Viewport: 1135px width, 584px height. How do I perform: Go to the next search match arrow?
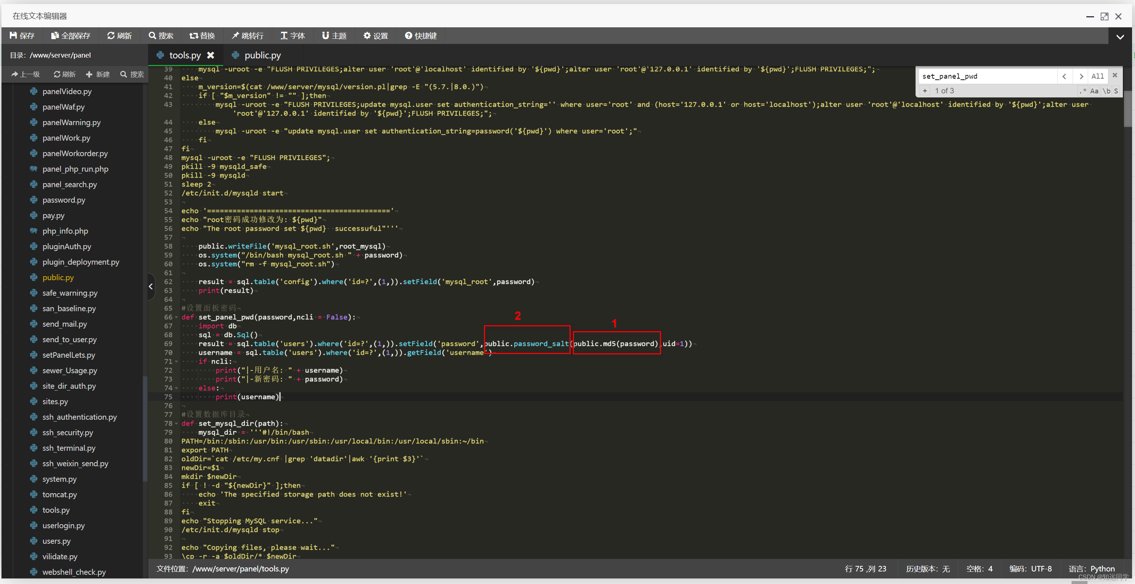tap(1081, 76)
